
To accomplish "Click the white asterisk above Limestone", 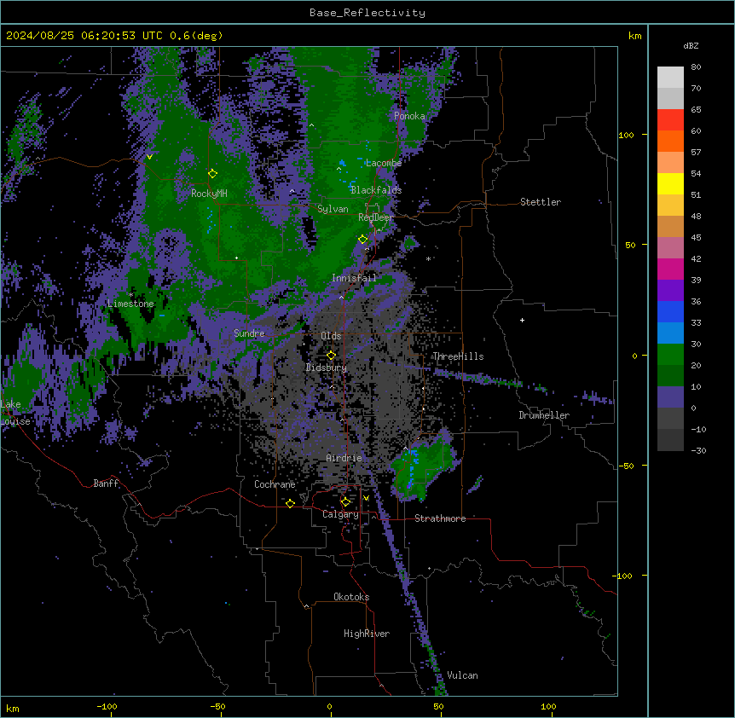I will point(131,295).
